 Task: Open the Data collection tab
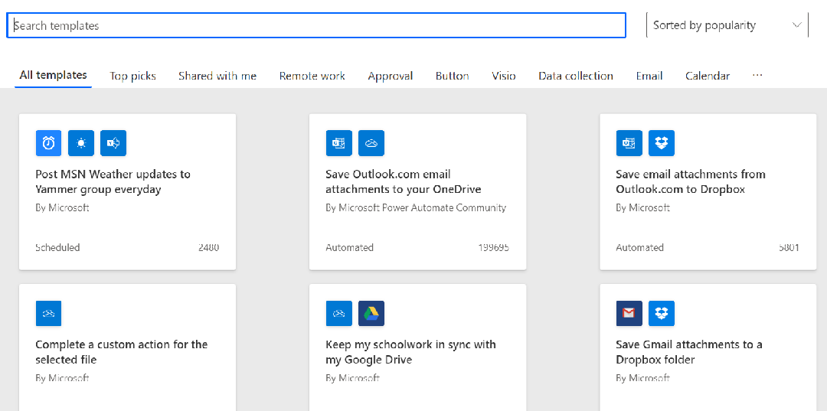[x=575, y=76]
